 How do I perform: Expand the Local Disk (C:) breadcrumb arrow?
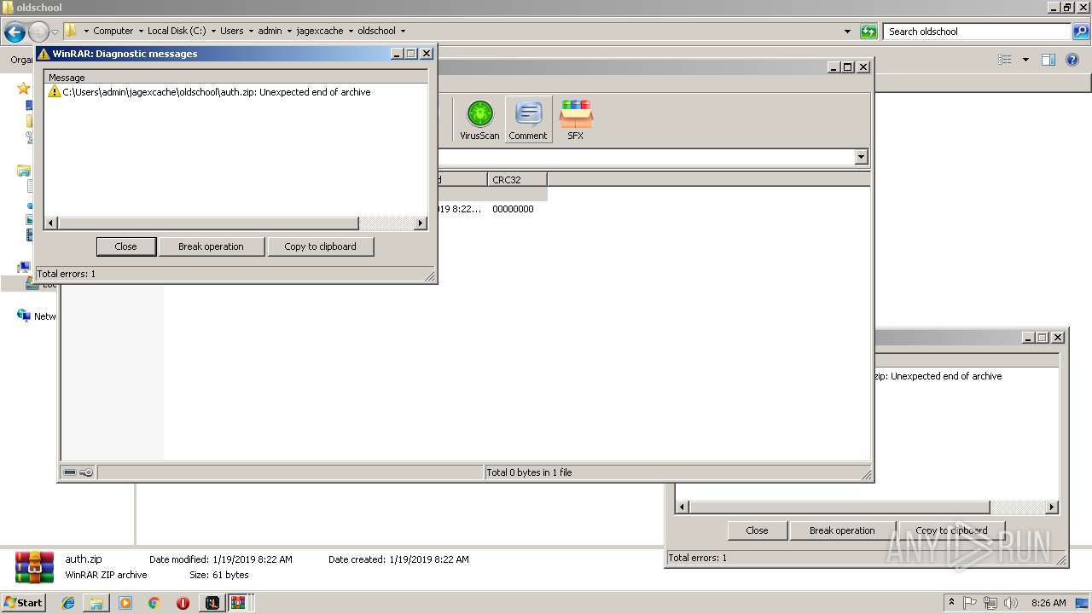tap(213, 32)
